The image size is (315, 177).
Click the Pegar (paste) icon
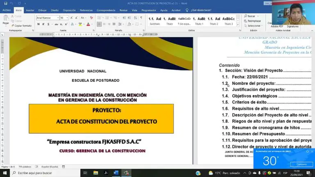(x=6, y=19)
